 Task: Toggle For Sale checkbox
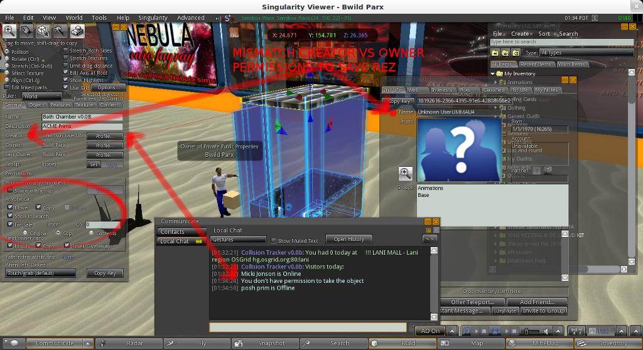[x=10, y=224]
